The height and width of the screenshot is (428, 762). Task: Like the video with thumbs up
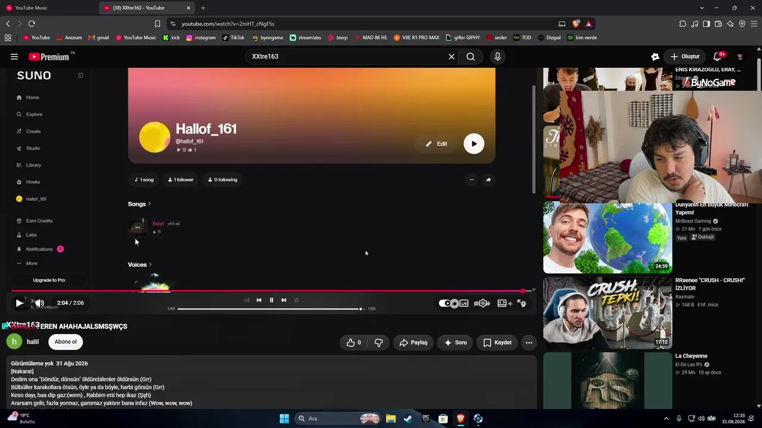[x=354, y=342]
